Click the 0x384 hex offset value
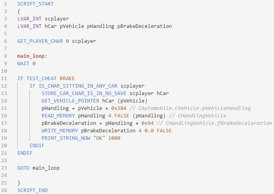Screen dimensions: 274x194 (118, 108)
